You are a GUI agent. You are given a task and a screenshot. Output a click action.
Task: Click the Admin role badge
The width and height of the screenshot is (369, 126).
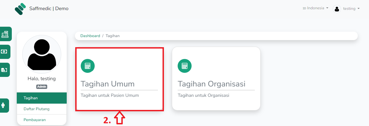click(x=42, y=87)
